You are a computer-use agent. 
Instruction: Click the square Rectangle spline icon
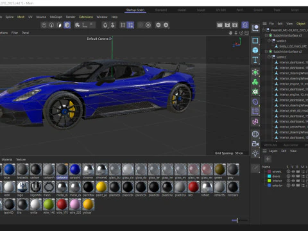255,40
